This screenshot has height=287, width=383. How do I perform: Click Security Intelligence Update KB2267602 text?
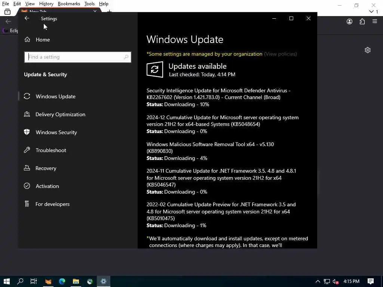pos(218,94)
